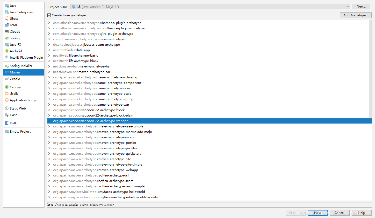Click the Kotlin K icon
The image size is (375, 218).
point(7,123)
